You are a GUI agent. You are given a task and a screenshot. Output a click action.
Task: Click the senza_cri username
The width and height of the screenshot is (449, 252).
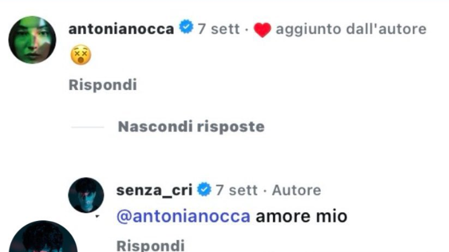(x=154, y=190)
